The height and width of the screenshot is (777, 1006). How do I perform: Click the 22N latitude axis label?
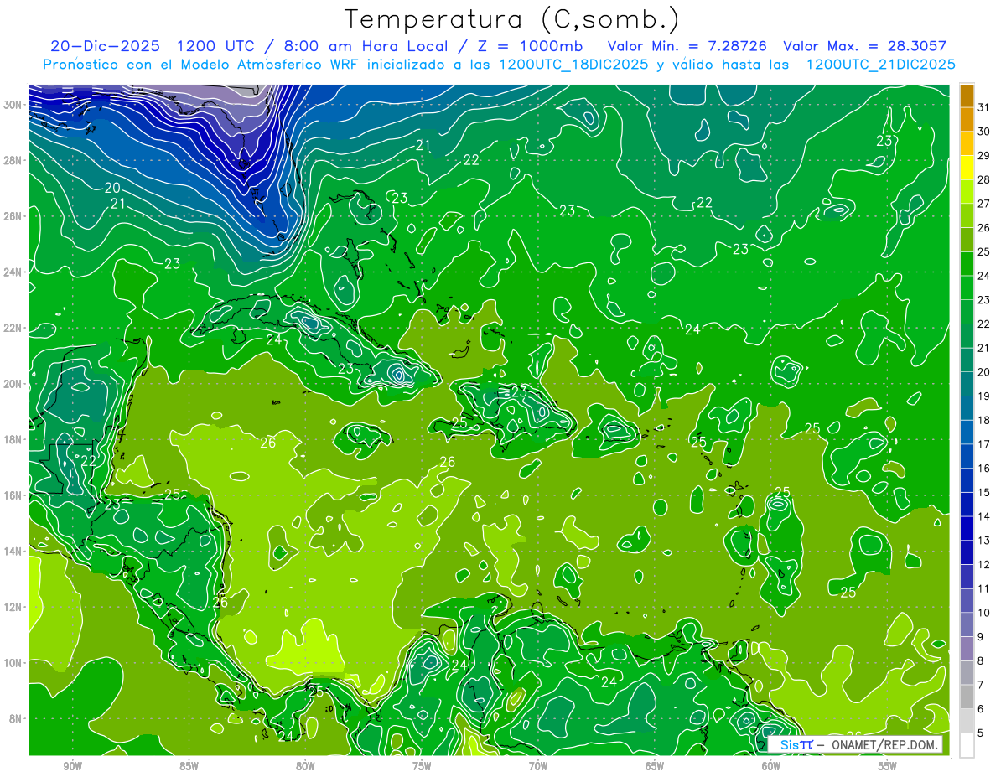coord(14,328)
